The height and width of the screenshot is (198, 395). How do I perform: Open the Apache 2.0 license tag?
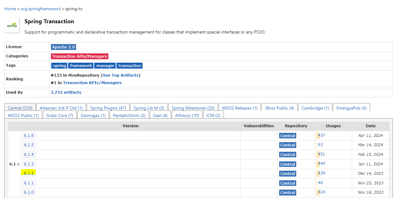point(63,47)
